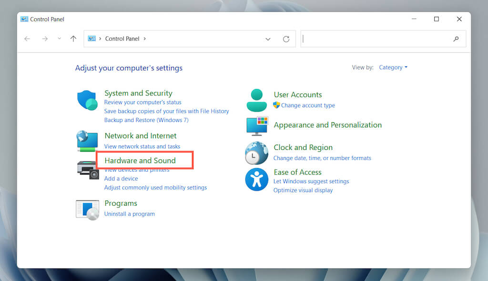Click the Clock and Region globe icon
This screenshot has height=281, width=488.
point(256,153)
